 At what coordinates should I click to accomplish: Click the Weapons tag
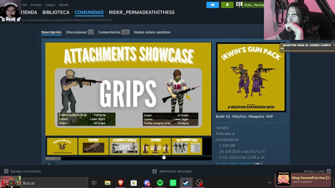tap(256, 116)
